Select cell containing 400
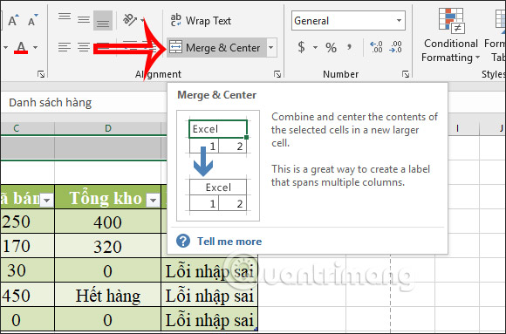This screenshot has height=334, width=506. point(108,222)
